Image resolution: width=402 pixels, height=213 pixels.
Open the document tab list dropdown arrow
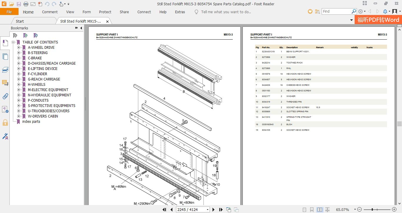coord(351,20)
